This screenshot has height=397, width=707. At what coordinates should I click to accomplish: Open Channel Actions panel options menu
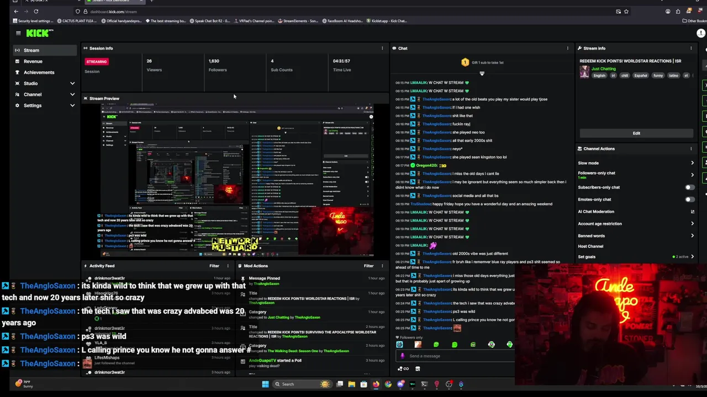(691, 148)
